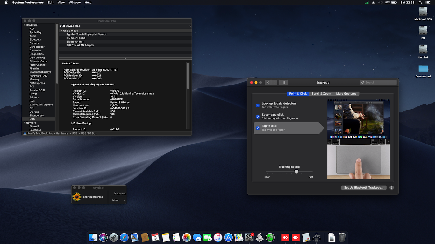Expand the More dropdown in Anydesk
Screen dimensions: 435x244
pyautogui.click(x=118, y=200)
